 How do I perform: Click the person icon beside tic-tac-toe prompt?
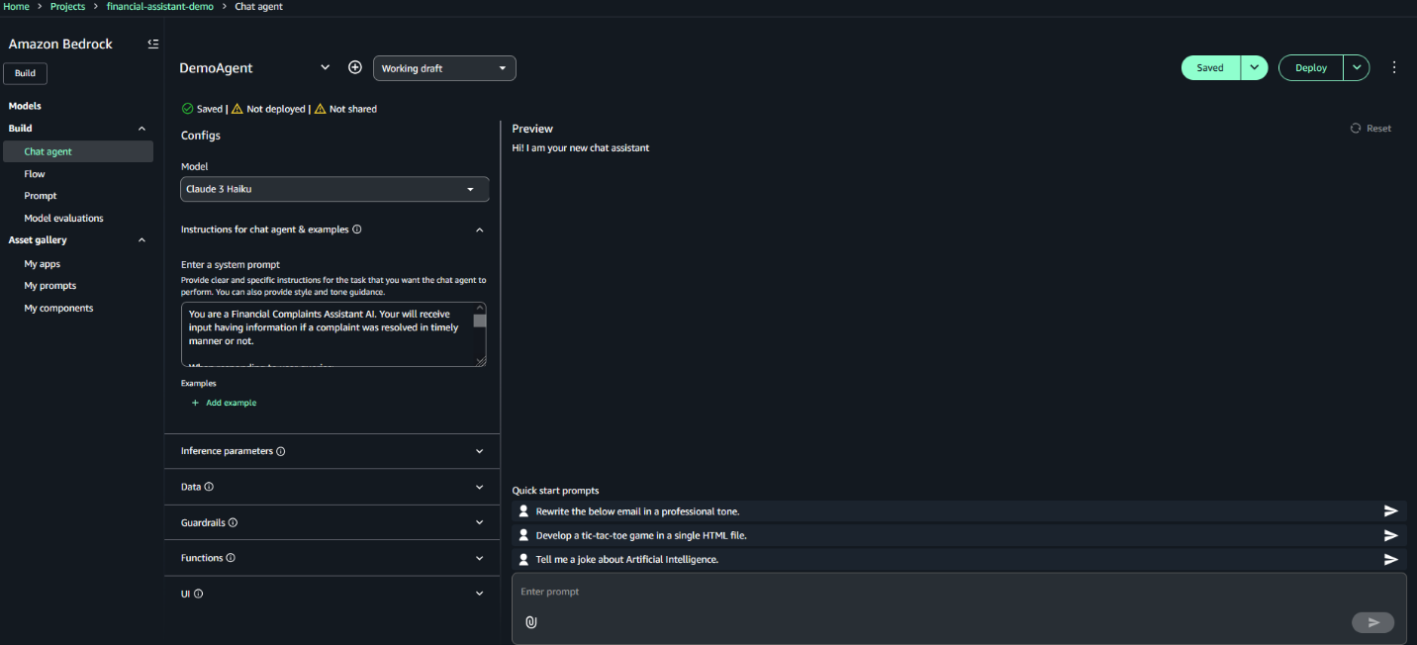click(x=523, y=535)
